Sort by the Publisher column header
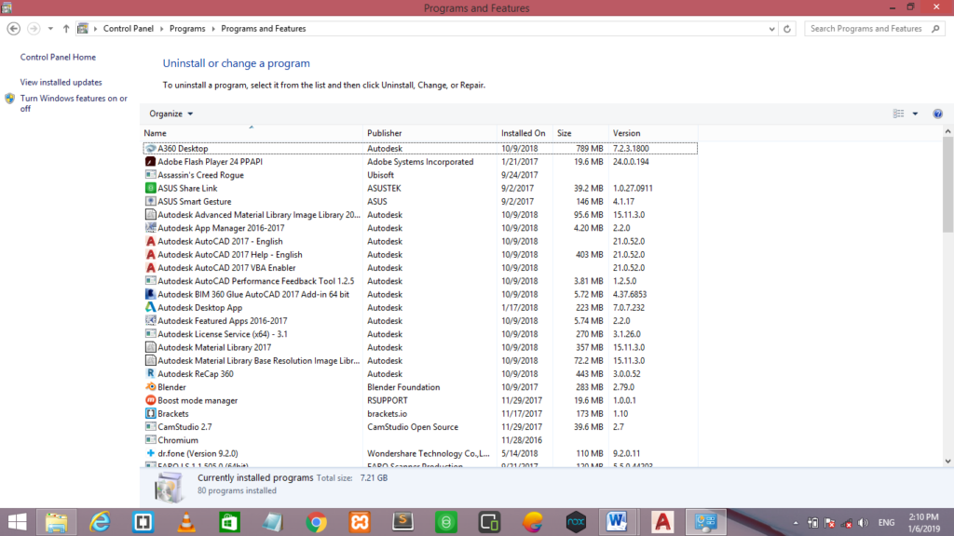The width and height of the screenshot is (954, 536). (x=430, y=133)
